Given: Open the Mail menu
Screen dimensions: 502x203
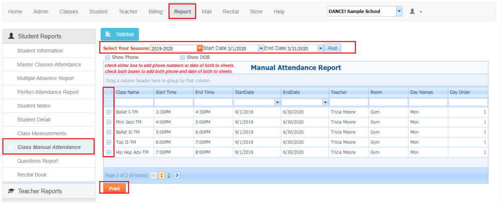Looking at the screenshot, I should [x=206, y=11].
